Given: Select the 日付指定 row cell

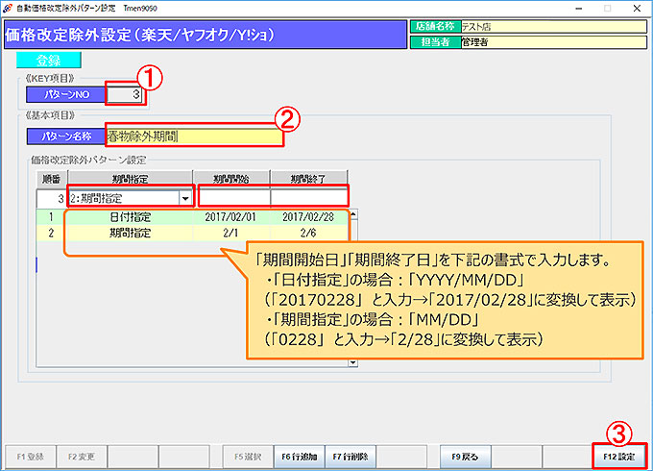Looking at the screenshot, I should [130, 216].
